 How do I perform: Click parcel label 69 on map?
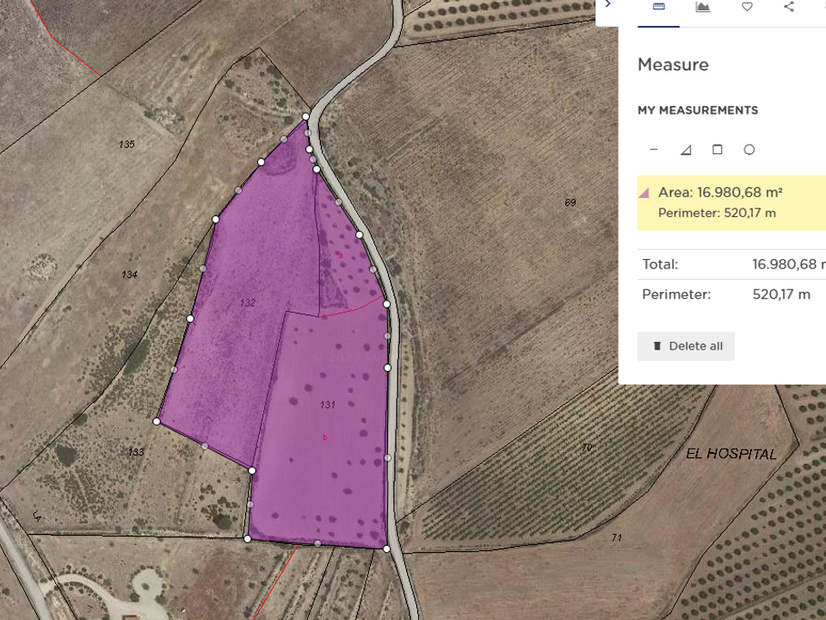[x=570, y=202]
